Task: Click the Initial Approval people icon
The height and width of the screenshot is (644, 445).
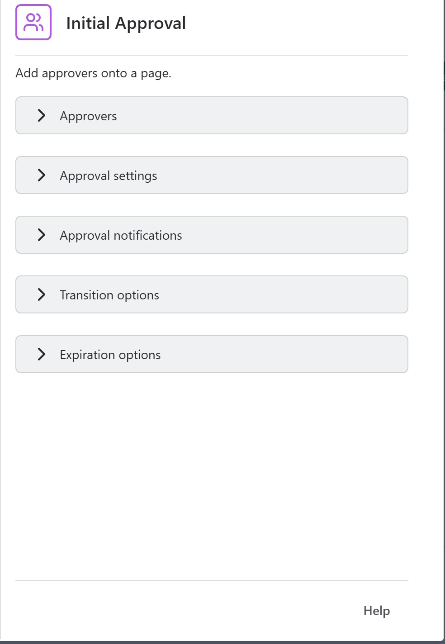Action: tap(33, 22)
